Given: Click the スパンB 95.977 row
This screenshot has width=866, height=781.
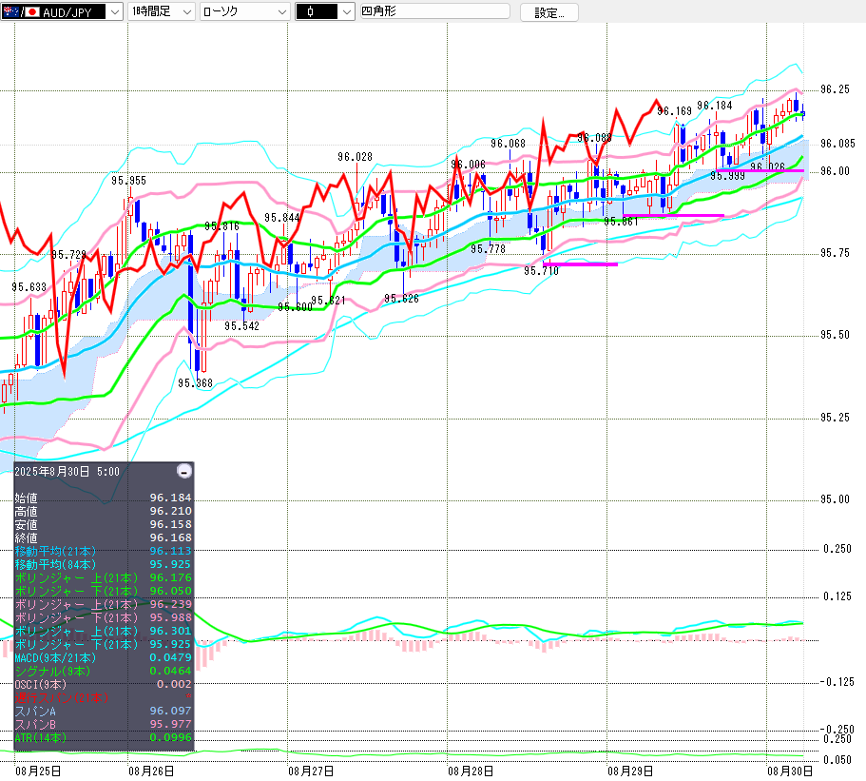Looking at the screenshot, I should click(x=104, y=724).
